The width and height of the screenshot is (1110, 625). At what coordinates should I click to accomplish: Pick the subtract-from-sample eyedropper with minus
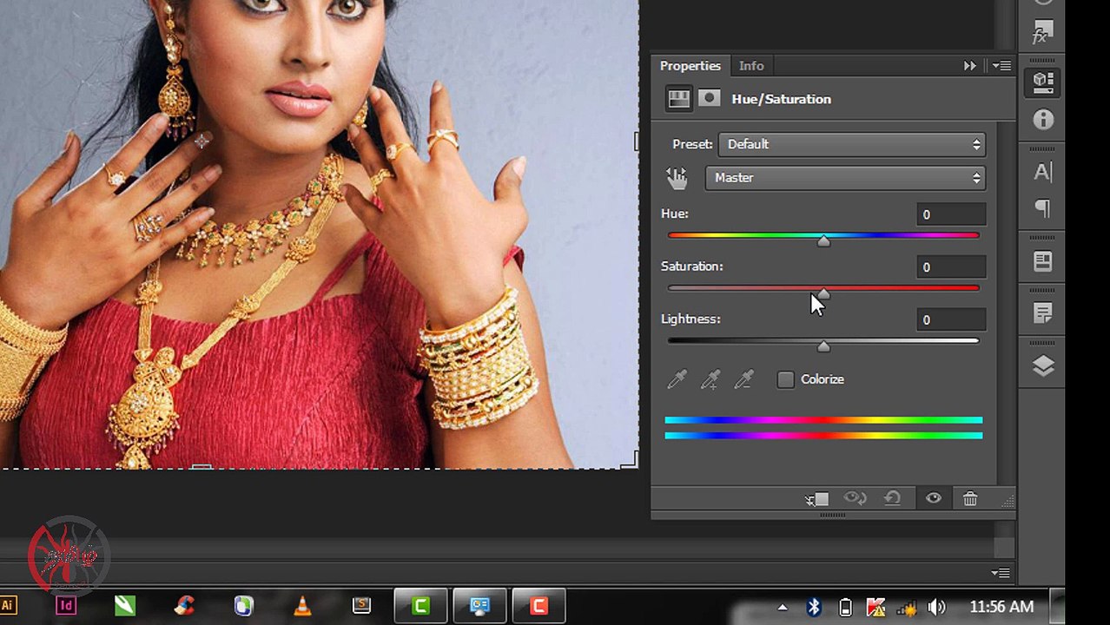point(744,379)
